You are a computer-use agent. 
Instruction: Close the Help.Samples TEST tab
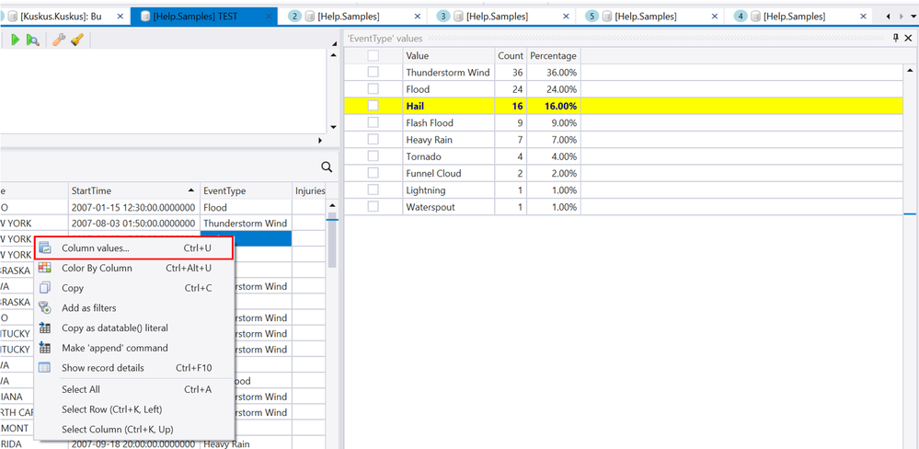[269, 17]
